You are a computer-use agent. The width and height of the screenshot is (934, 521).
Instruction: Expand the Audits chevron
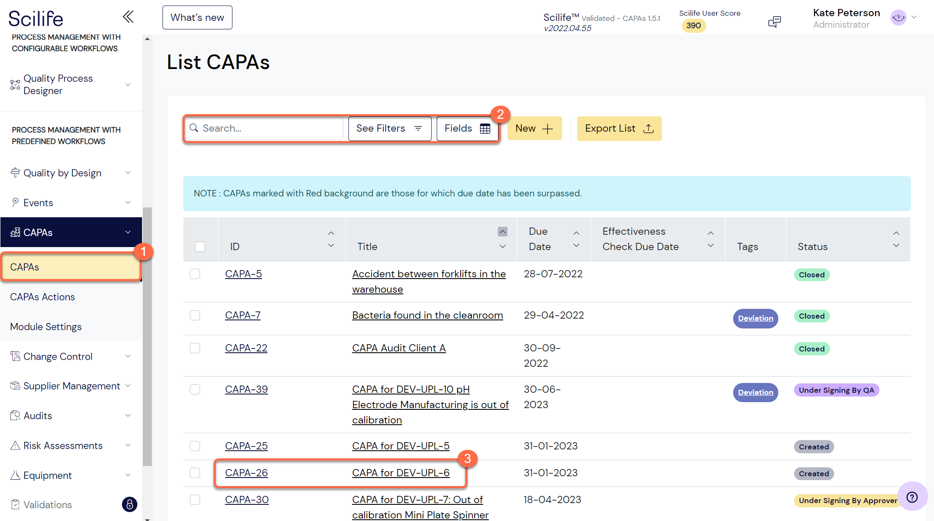click(x=128, y=415)
